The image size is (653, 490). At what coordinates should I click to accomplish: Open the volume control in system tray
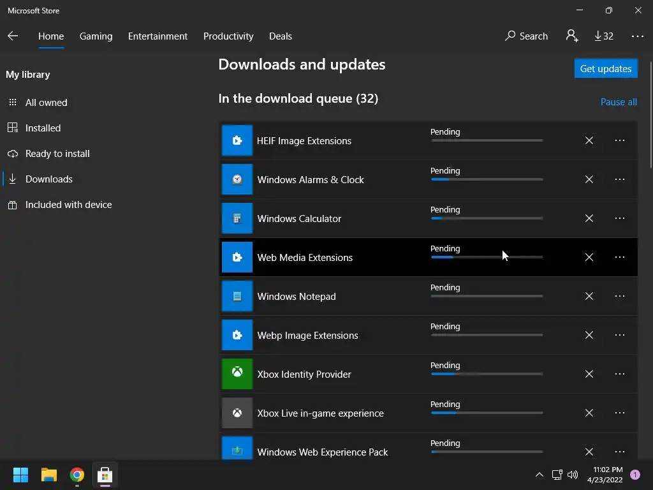point(573,475)
